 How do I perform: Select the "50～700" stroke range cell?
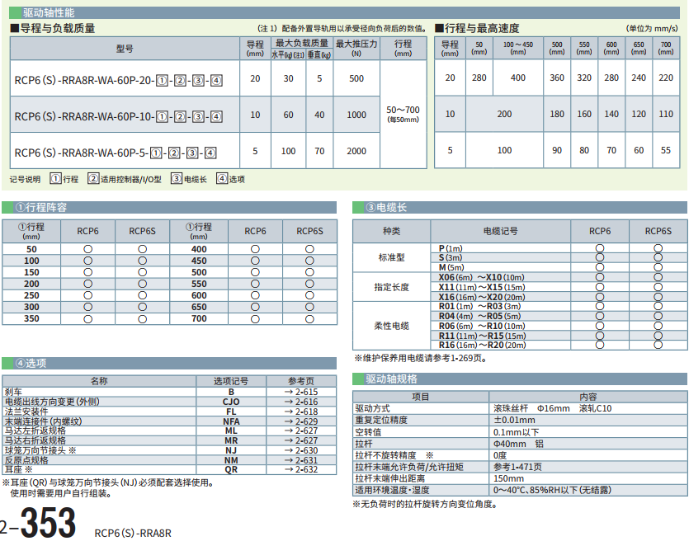point(403,114)
